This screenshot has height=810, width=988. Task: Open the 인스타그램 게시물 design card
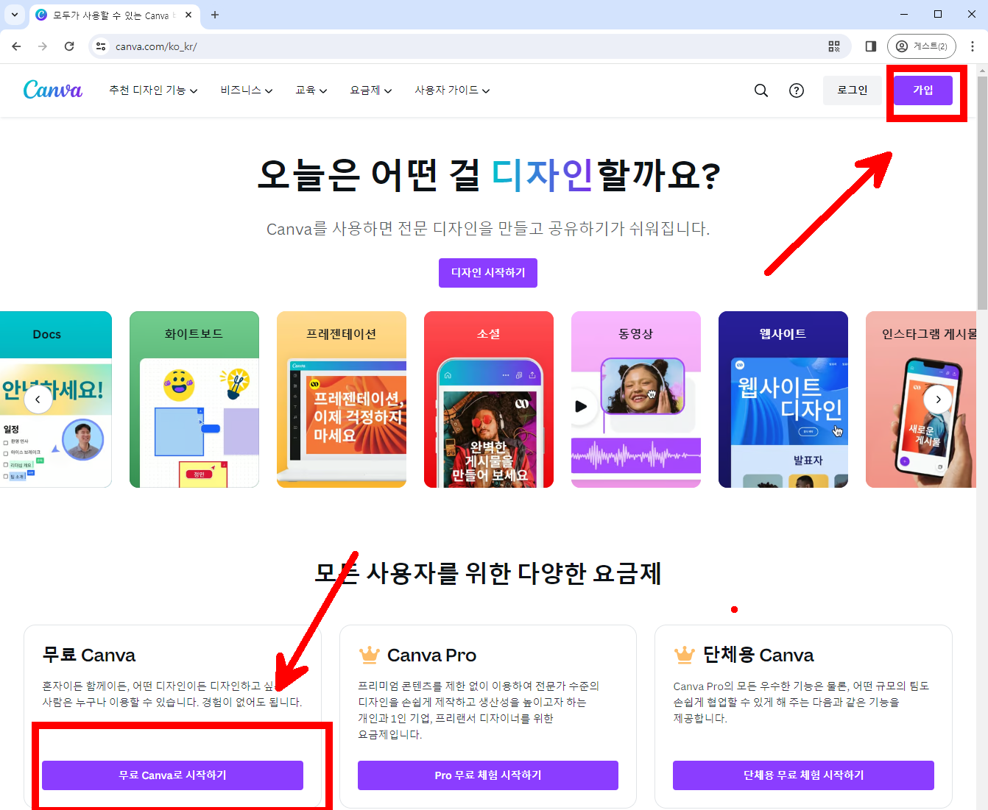(x=921, y=399)
